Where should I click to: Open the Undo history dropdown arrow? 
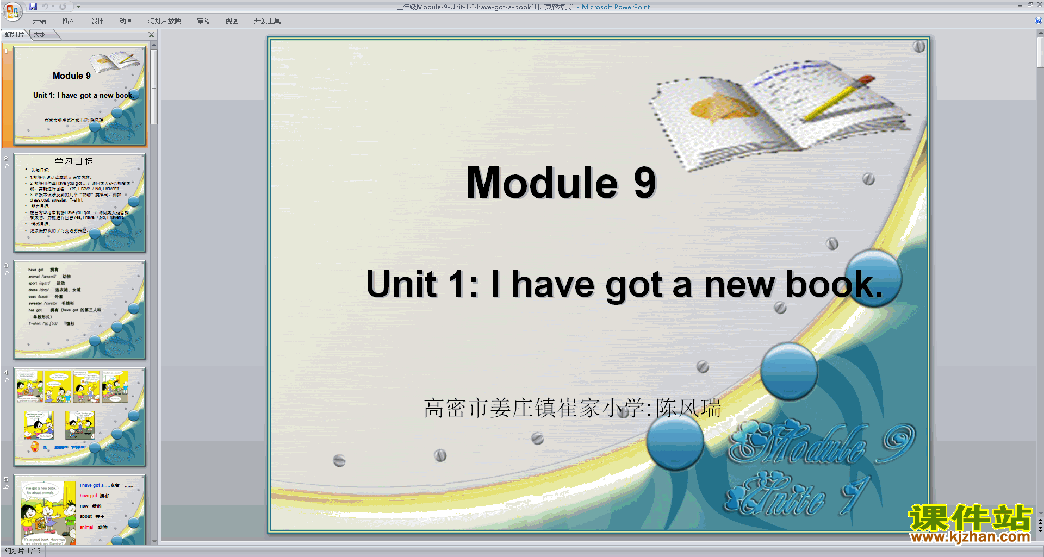[x=53, y=7]
